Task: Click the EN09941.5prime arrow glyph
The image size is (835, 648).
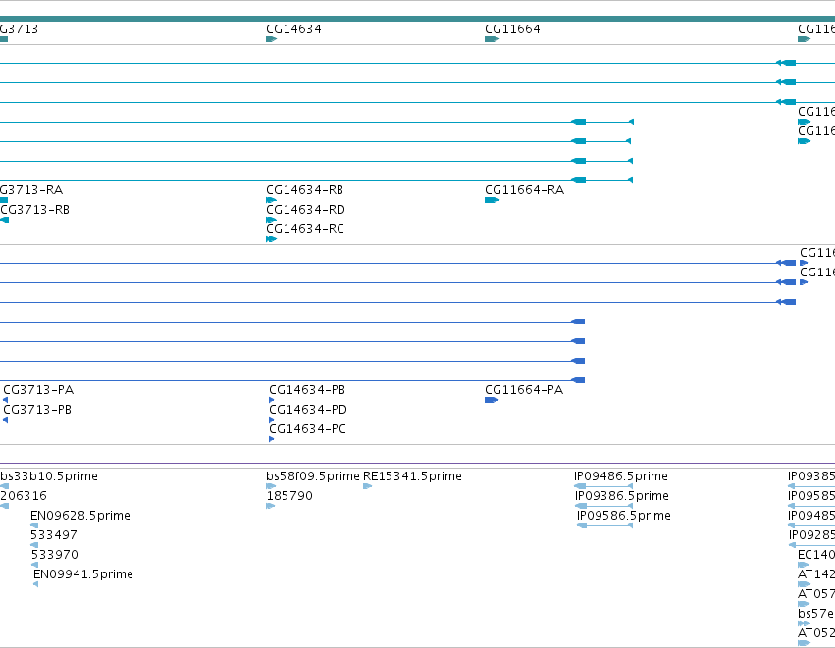Action: [x=35, y=584]
